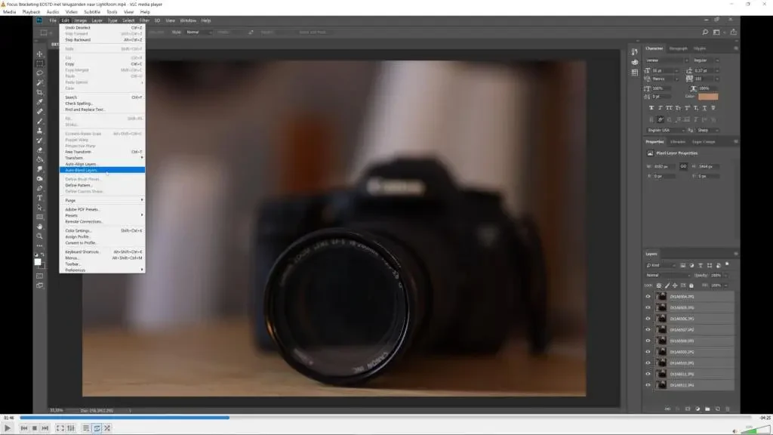The height and width of the screenshot is (435, 773).
Task: Toggle visibility of the third layer
Action: pos(648,319)
